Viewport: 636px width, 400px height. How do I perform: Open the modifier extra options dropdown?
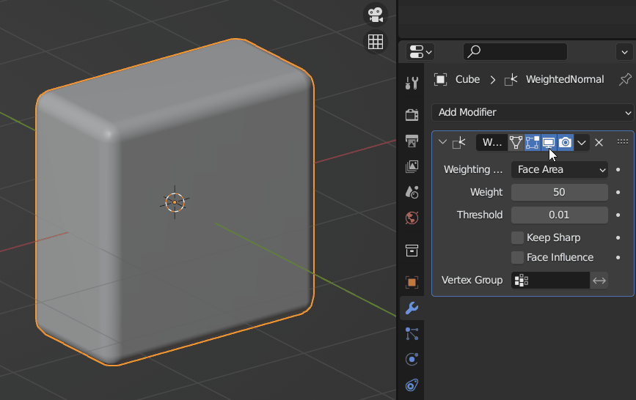pos(582,143)
